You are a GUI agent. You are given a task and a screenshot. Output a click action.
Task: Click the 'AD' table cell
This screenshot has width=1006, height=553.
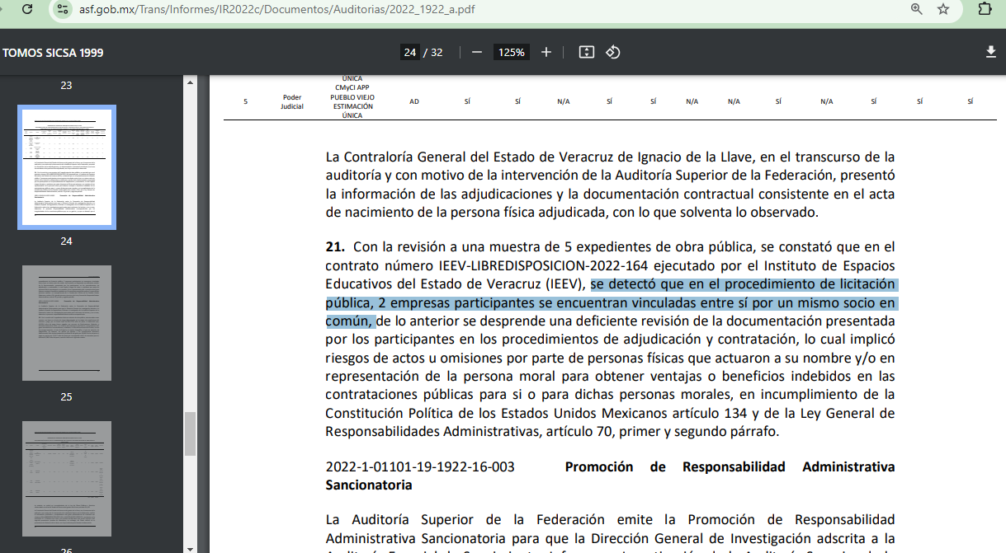tap(414, 101)
